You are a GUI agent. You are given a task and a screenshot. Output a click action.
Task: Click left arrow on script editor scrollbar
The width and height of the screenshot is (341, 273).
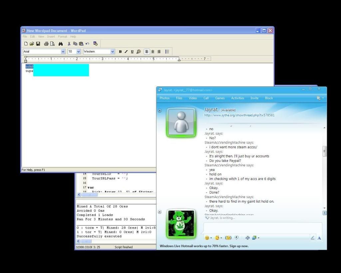point(79,195)
